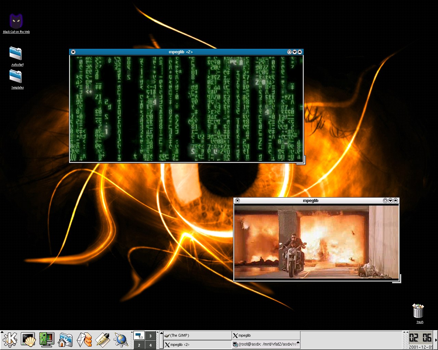Image resolution: width=438 pixels, height=350 pixels.
Task: Open the Home directory panel icon
Action: [65, 339]
